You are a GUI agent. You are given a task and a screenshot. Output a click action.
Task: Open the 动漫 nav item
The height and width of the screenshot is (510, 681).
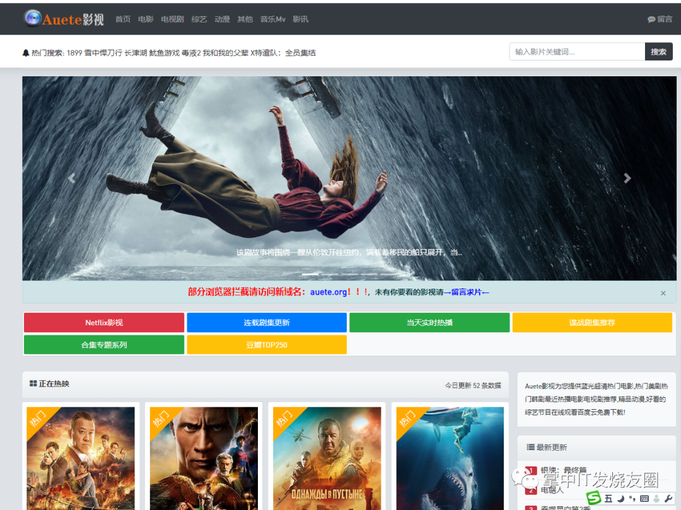coord(222,19)
